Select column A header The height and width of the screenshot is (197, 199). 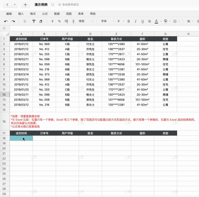(x=21, y=34)
